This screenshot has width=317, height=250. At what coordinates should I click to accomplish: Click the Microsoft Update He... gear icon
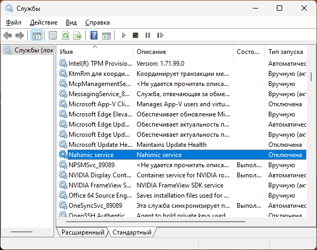[x=63, y=144]
